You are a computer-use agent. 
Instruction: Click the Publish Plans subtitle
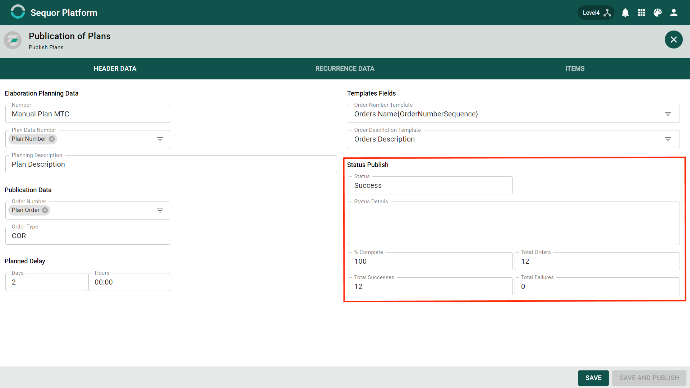click(x=46, y=47)
